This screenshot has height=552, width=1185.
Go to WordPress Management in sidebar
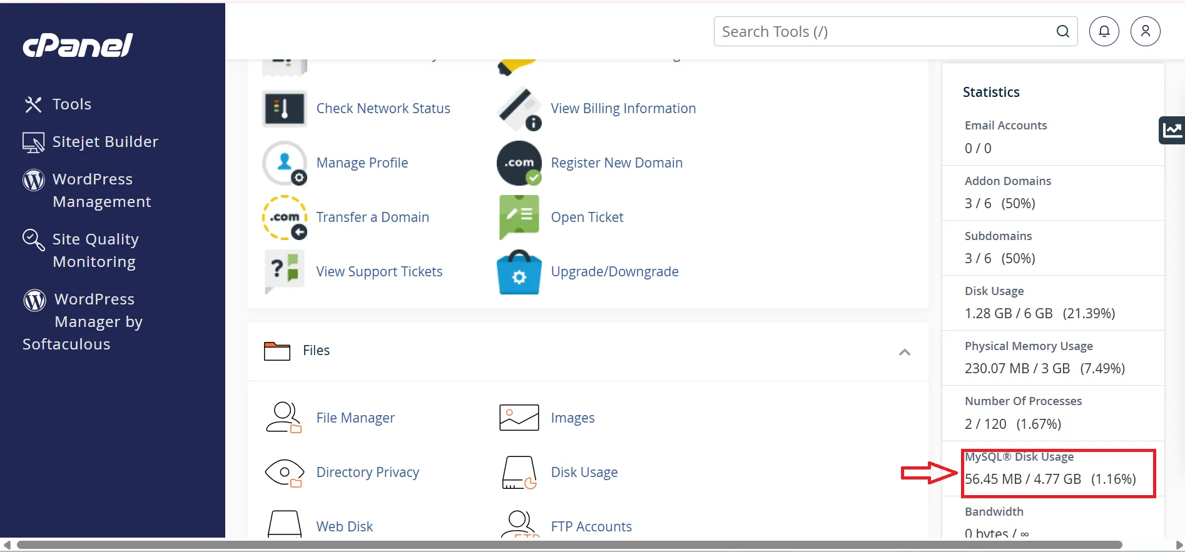click(x=101, y=191)
